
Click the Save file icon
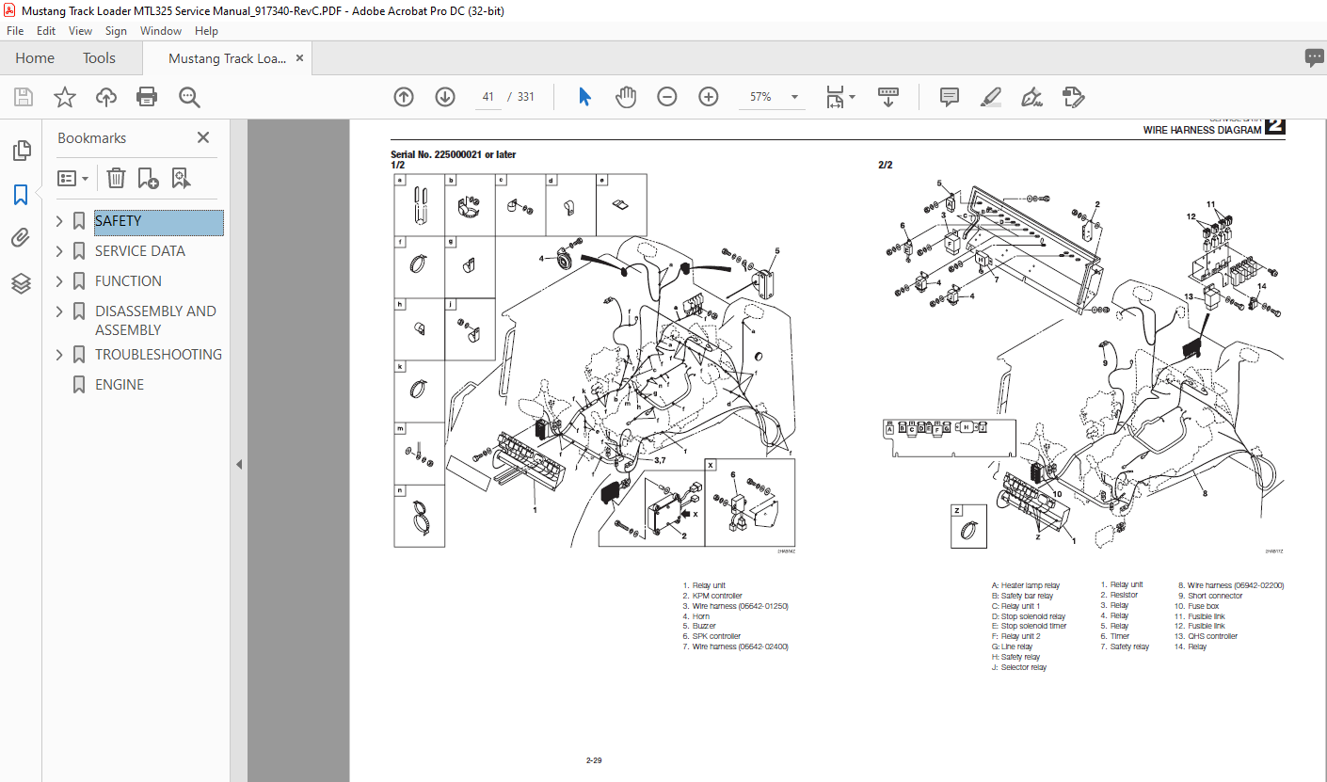click(24, 97)
